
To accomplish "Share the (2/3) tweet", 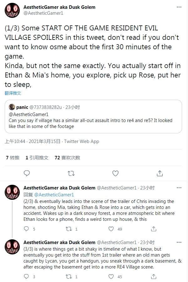I will pos(153,229).
